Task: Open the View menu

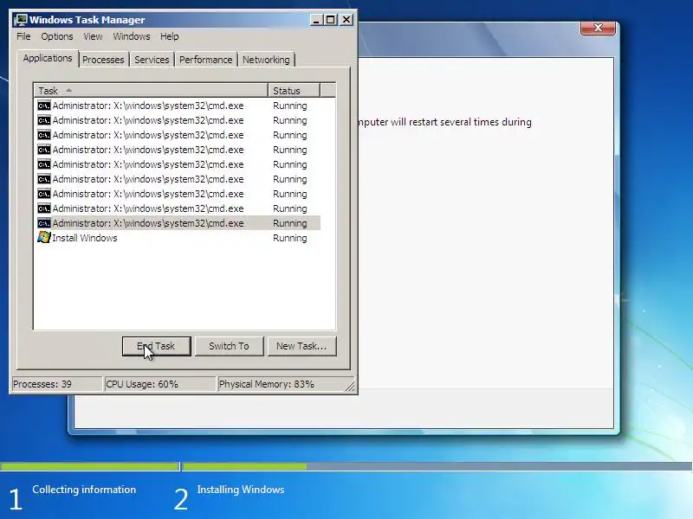Action: 93,36
